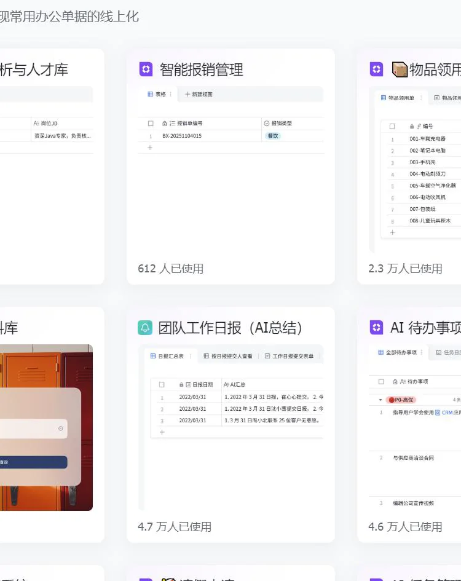
Task: Open the 析与人才库 template title
Action: coord(34,69)
